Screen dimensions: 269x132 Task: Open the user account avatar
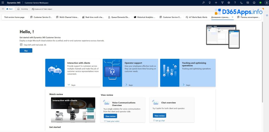coord(266,3)
